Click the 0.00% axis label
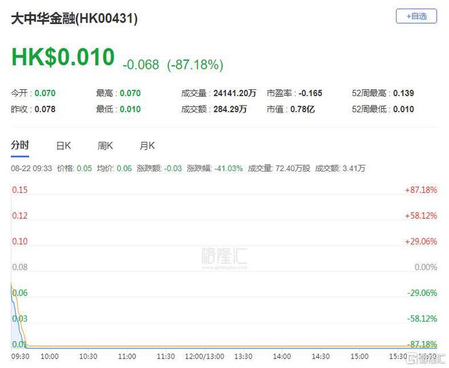Screen dimensions: 449x368 coord(426,267)
